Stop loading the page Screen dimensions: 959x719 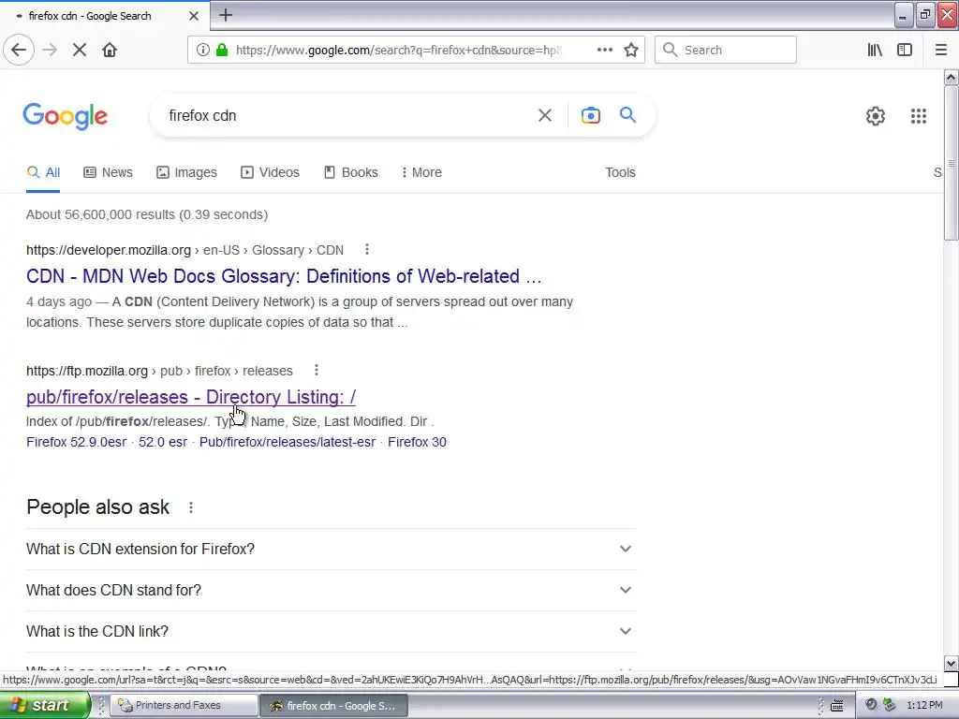point(80,50)
